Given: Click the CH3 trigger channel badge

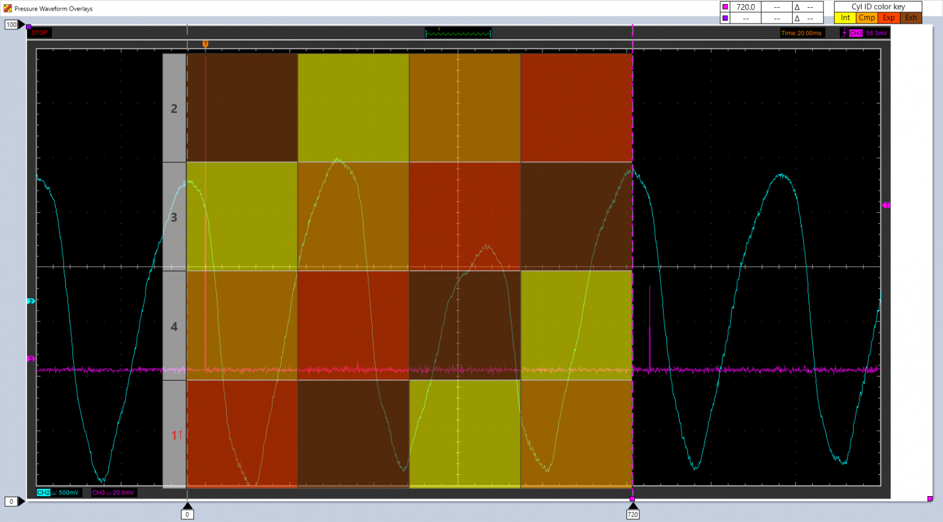Looking at the screenshot, I should click(856, 33).
